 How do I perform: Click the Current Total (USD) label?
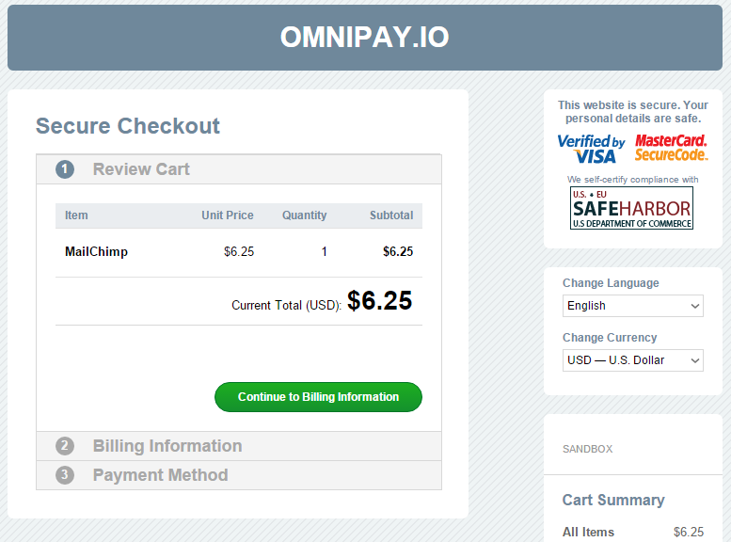click(286, 306)
